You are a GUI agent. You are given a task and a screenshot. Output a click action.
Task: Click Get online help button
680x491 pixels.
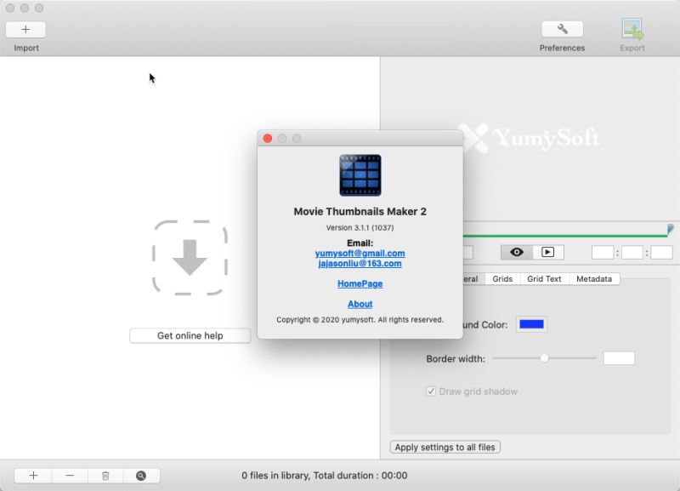tap(190, 335)
